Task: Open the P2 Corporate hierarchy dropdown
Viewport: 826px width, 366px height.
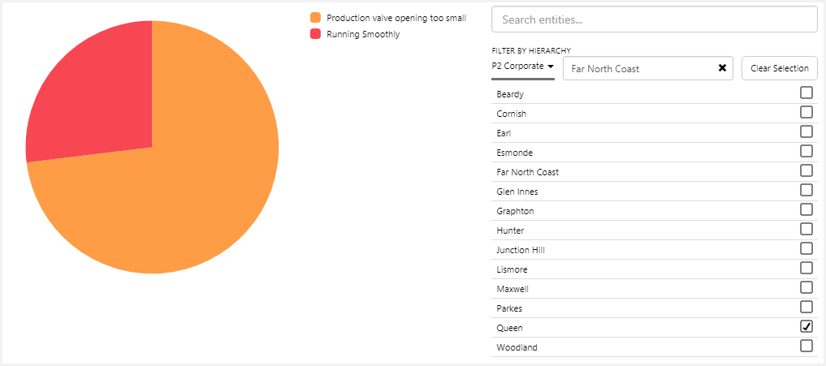Action: pos(522,67)
